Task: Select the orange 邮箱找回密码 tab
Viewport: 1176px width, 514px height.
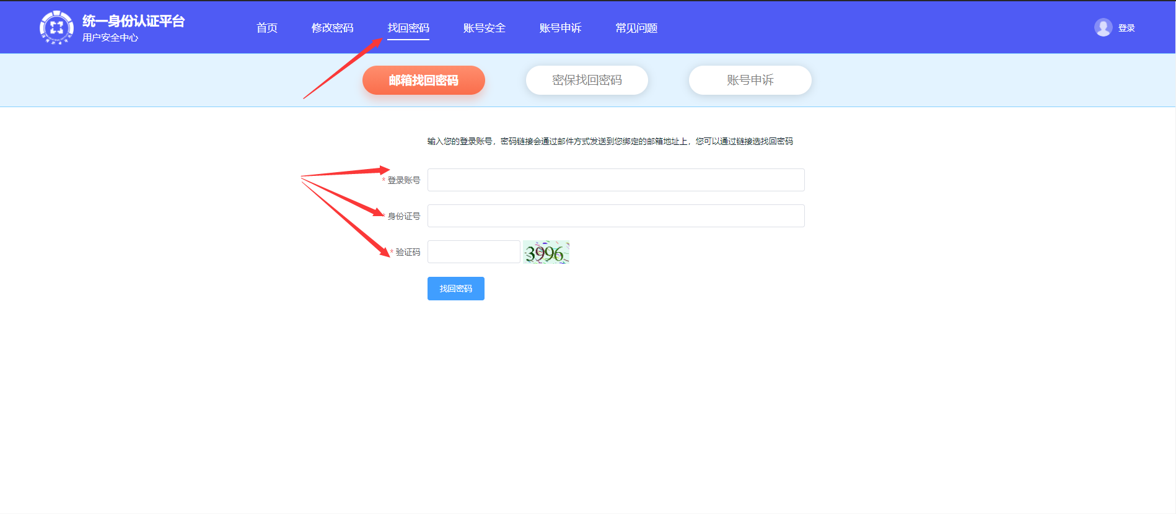Action: [424, 81]
